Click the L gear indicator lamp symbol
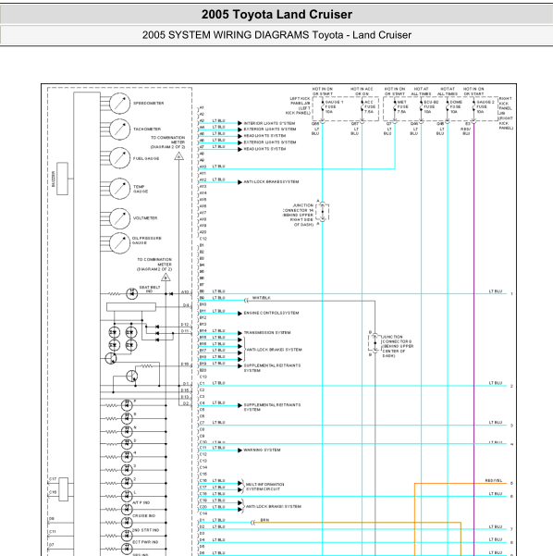 coord(127,496)
